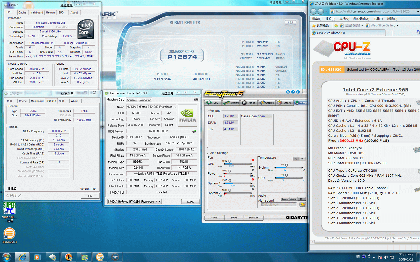Open the EasyTune6 Tuner tab
This screenshot has height=262, width=420.
tap(249, 103)
